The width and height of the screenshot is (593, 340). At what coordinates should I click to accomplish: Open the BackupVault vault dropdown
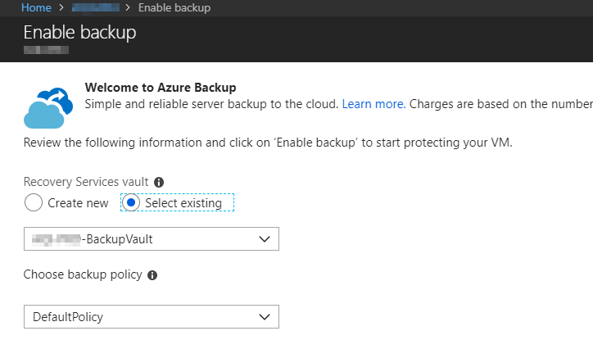tap(151, 239)
